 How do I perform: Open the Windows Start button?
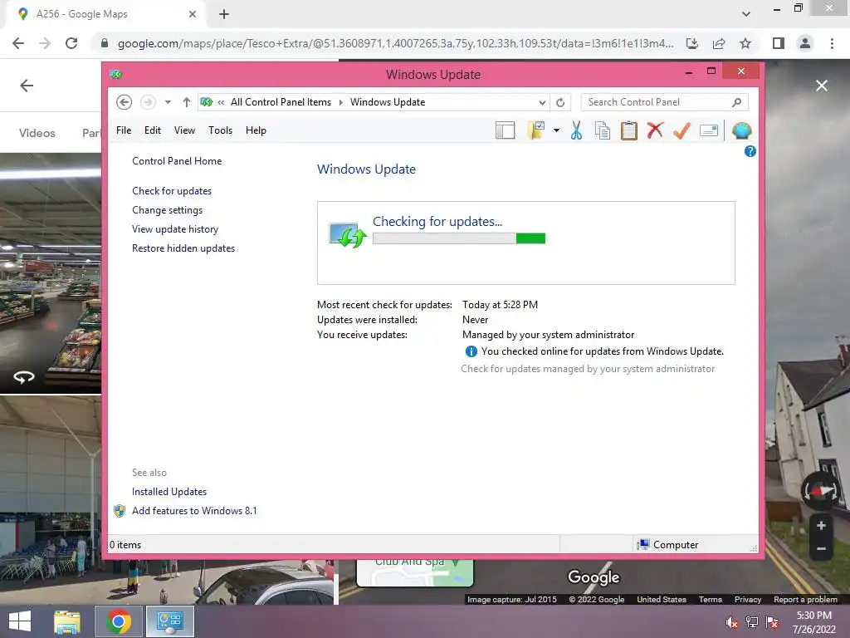tap(20, 621)
